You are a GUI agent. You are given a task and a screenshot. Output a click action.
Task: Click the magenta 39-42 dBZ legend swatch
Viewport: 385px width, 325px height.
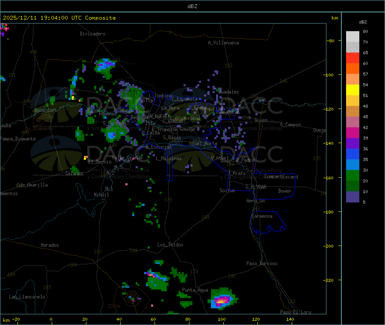[x=352, y=132]
